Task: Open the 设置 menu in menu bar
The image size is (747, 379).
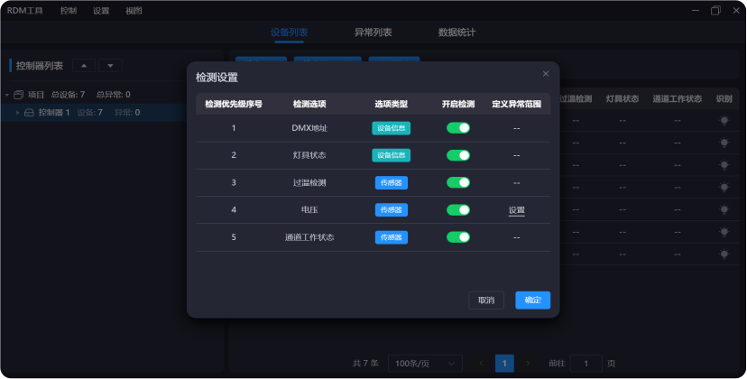Action: tap(101, 11)
